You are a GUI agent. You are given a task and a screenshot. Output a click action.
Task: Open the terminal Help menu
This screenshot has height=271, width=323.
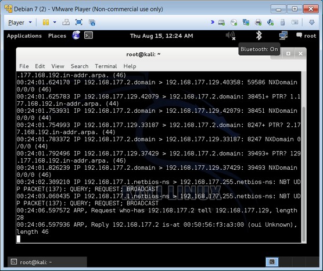click(130, 66)
